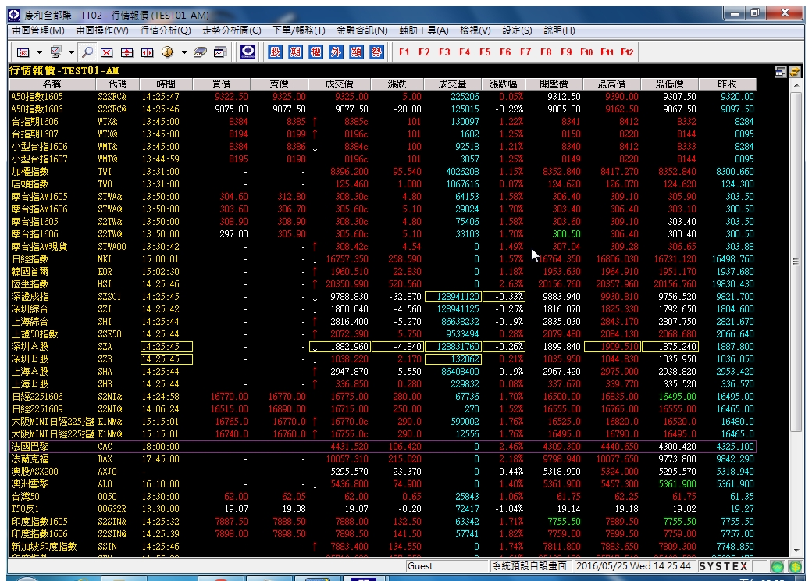Click the 期 futures icon
812x581 pixels.
295,52
